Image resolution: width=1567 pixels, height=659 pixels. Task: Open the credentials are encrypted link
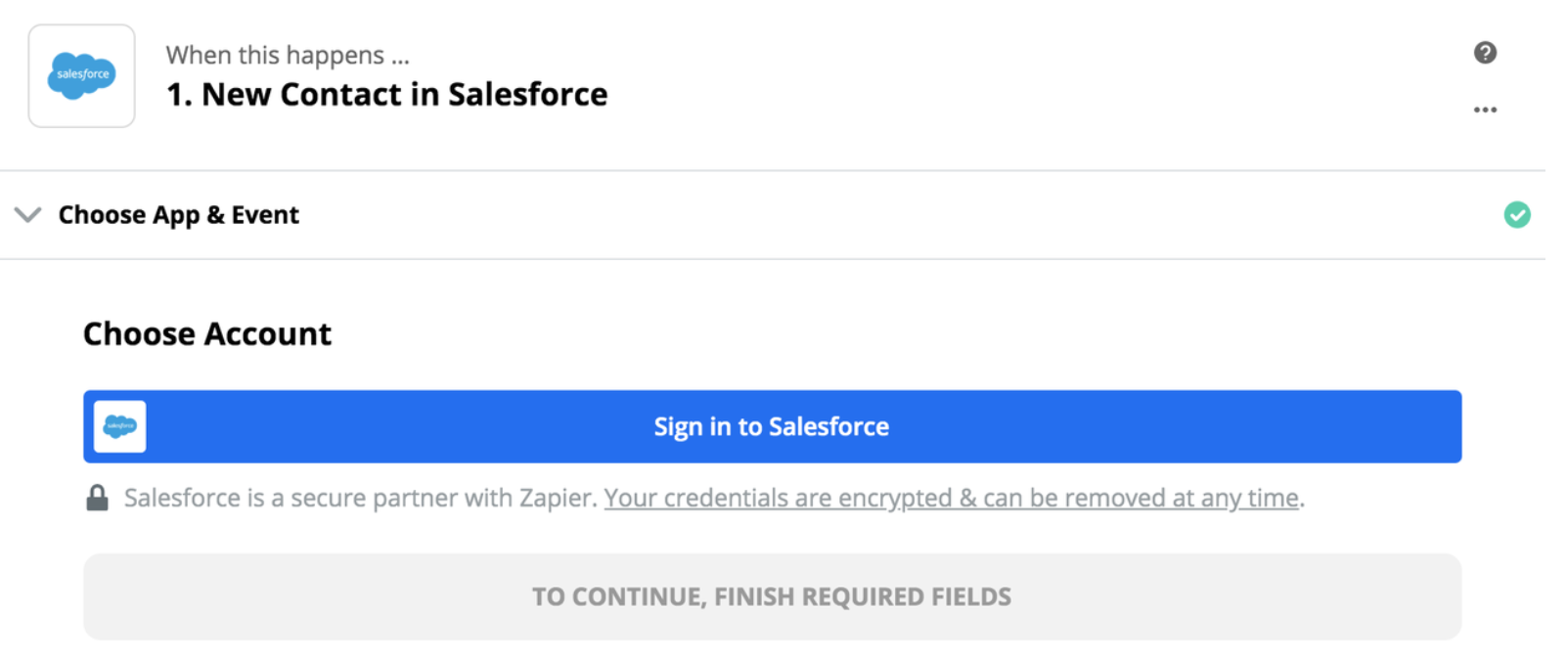tap(951, 499)
